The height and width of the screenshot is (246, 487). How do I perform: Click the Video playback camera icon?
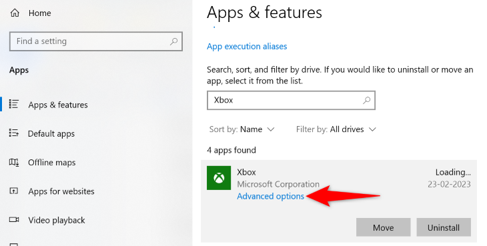click(14, 219)
